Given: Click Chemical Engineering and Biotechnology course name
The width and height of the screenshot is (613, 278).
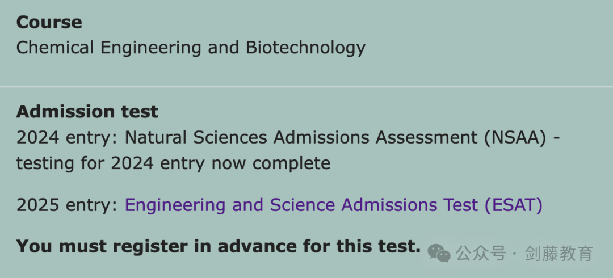Looking at the screenshot, I should [x=191, y=48].
